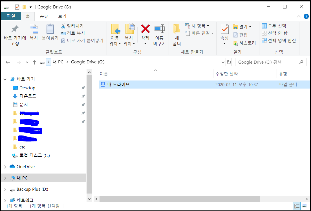Refresh the Google Drive (G:) location
The image size is (311, 211).
pyautogui.click(x=229, y=62)
